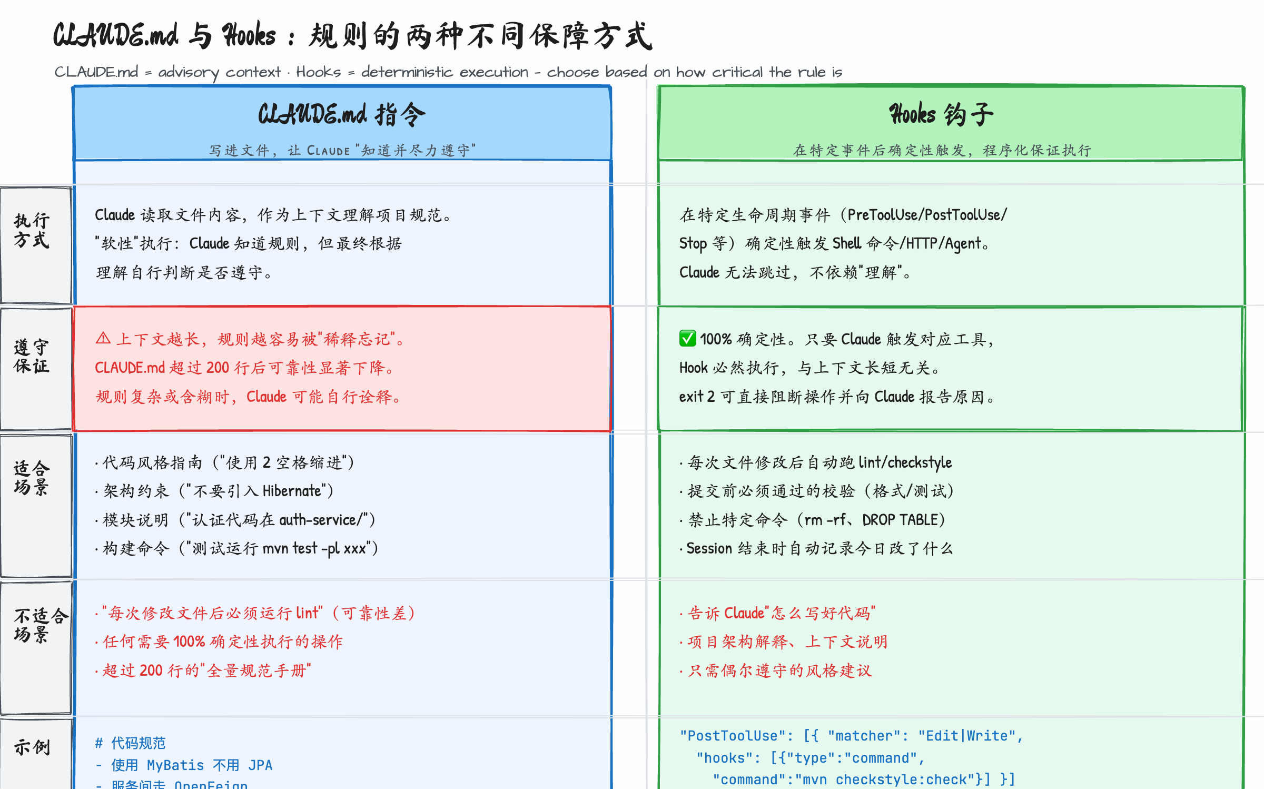
Task: Click the red bullet 只需偶尔遵守的风格建议
Action: 776,670
